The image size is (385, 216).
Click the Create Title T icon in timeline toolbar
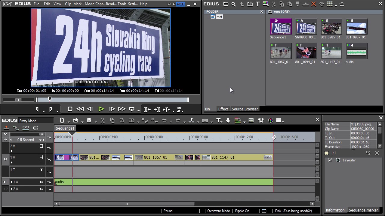click(x=218, y=120)
